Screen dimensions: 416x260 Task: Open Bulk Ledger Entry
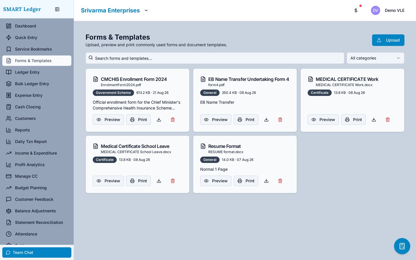tap(37, 84)
